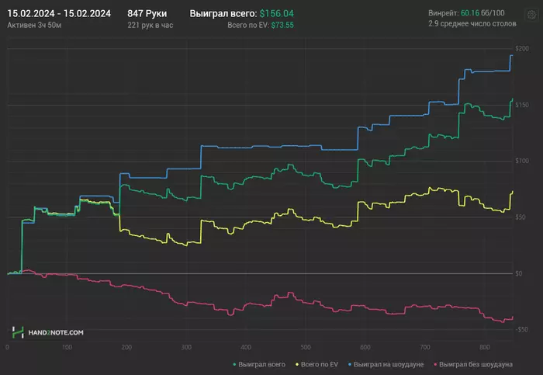Toggle the 'Выиграл всего' legend series
The height and width of the screenshot is (375, 543).
click(263, 363)
